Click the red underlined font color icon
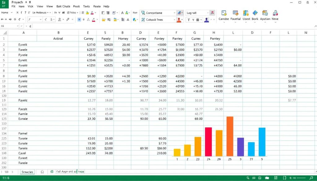The height and width of the screenshot is (181, 317). (x=93, y=19)
